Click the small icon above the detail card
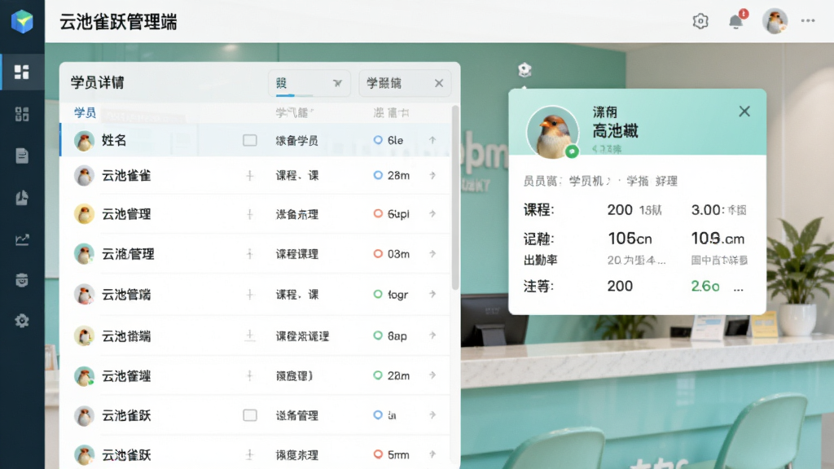 [x=525, y=70]
